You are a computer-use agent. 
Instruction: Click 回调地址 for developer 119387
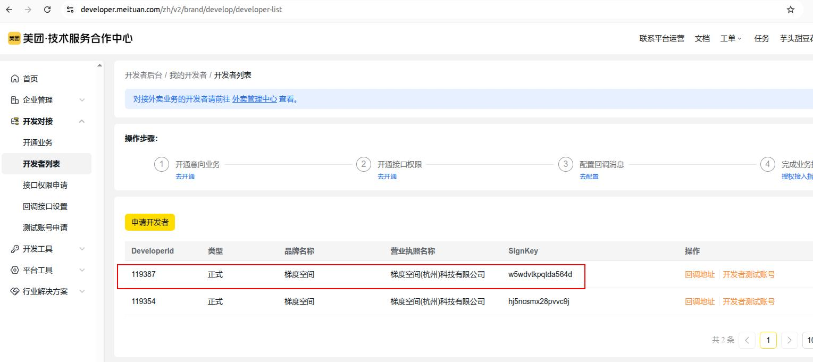pyautogui.click(x=699, y=274)
